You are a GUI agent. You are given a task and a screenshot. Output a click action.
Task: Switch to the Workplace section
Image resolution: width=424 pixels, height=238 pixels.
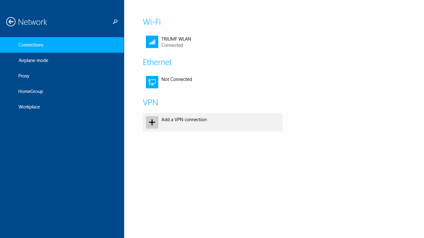[29, 107]
